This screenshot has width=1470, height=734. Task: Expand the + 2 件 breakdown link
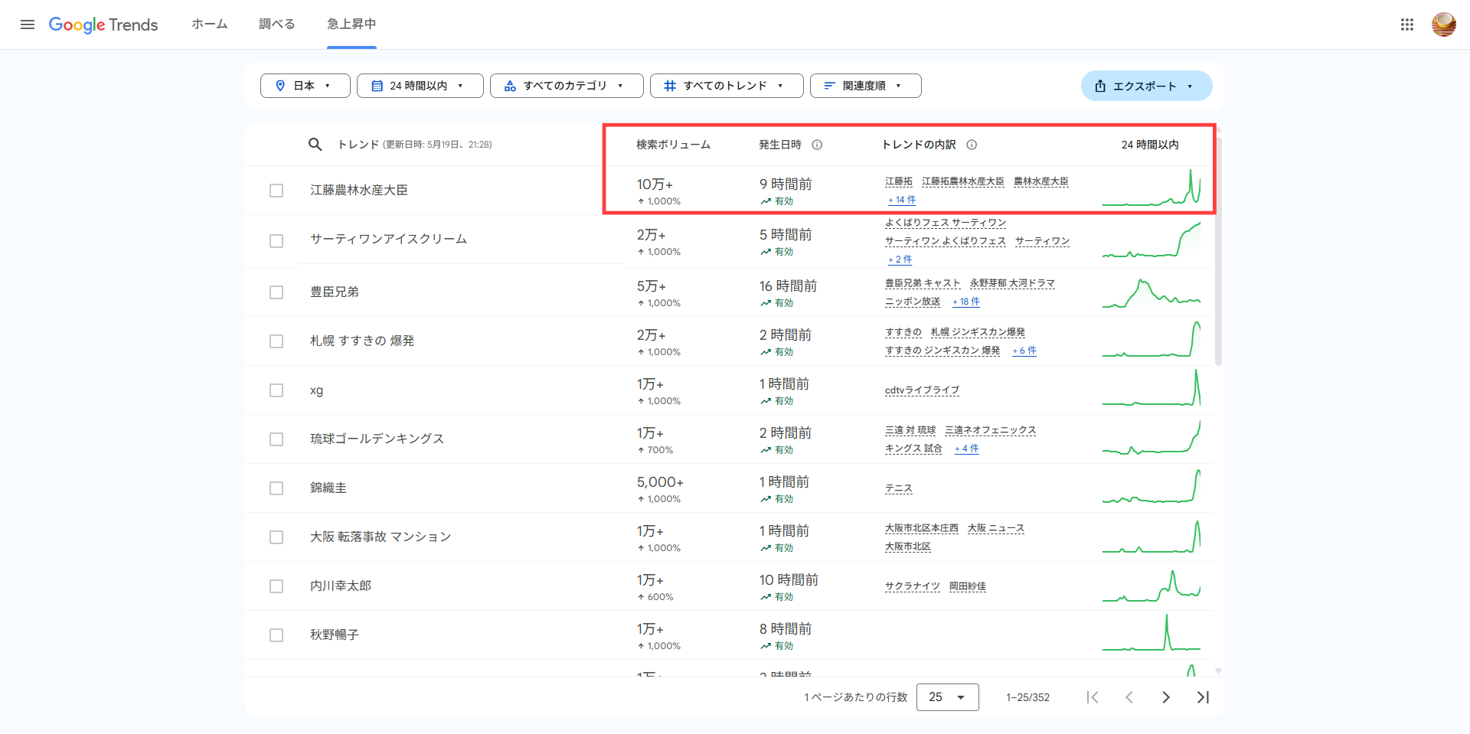click(900, 259)
